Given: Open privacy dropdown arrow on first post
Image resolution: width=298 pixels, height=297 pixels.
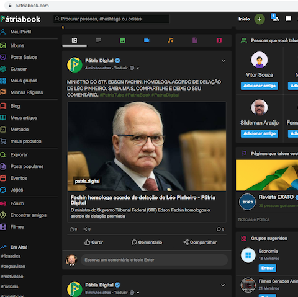Looking at the screenshot, I should point(138,68).
